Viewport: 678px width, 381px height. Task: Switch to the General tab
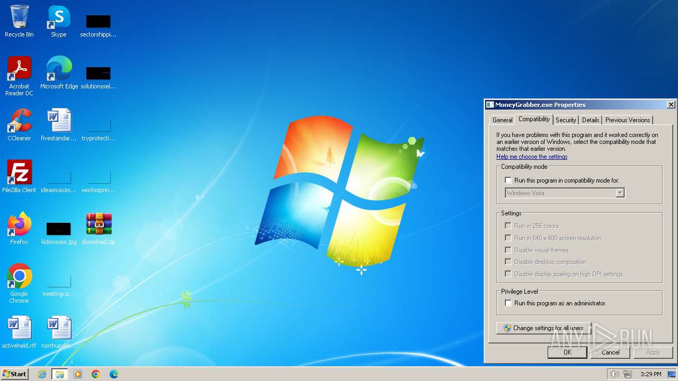[x=502, y=120]
